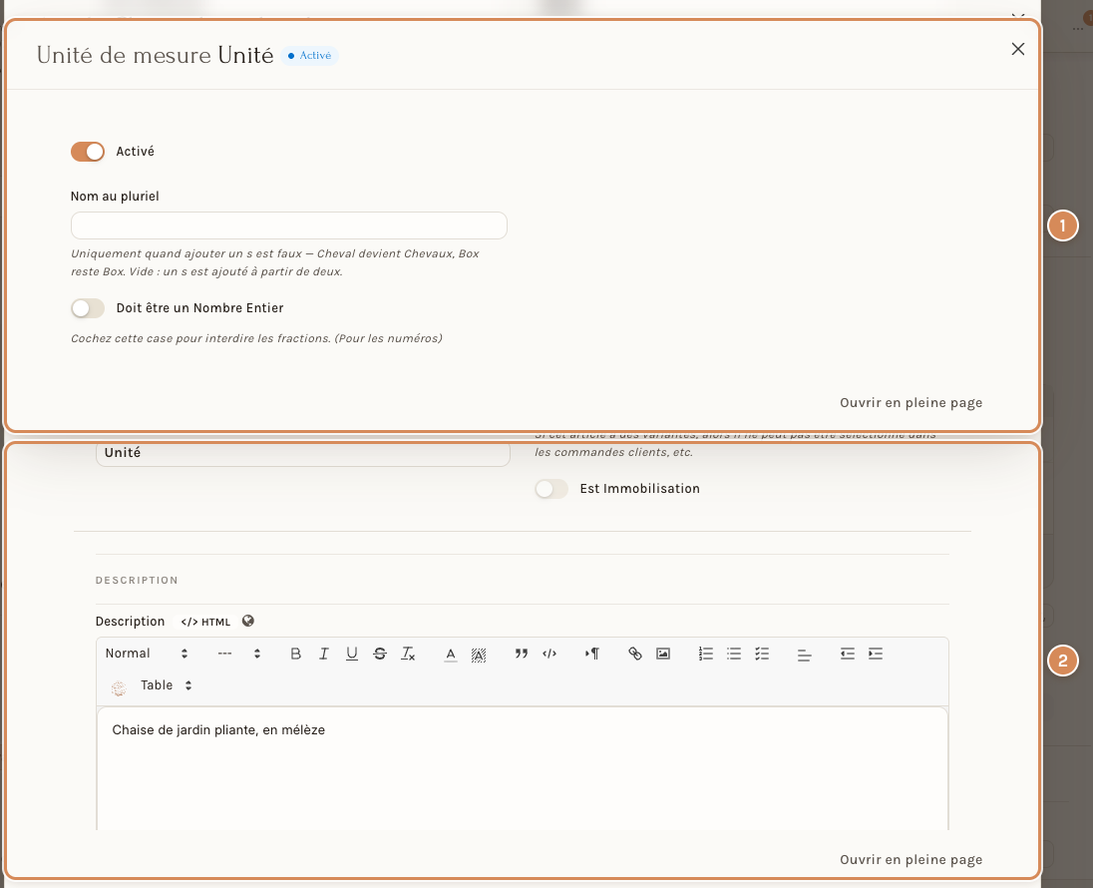
Task: Click the DESCRIPTION section heading
Action: click(x=137, y=581)
